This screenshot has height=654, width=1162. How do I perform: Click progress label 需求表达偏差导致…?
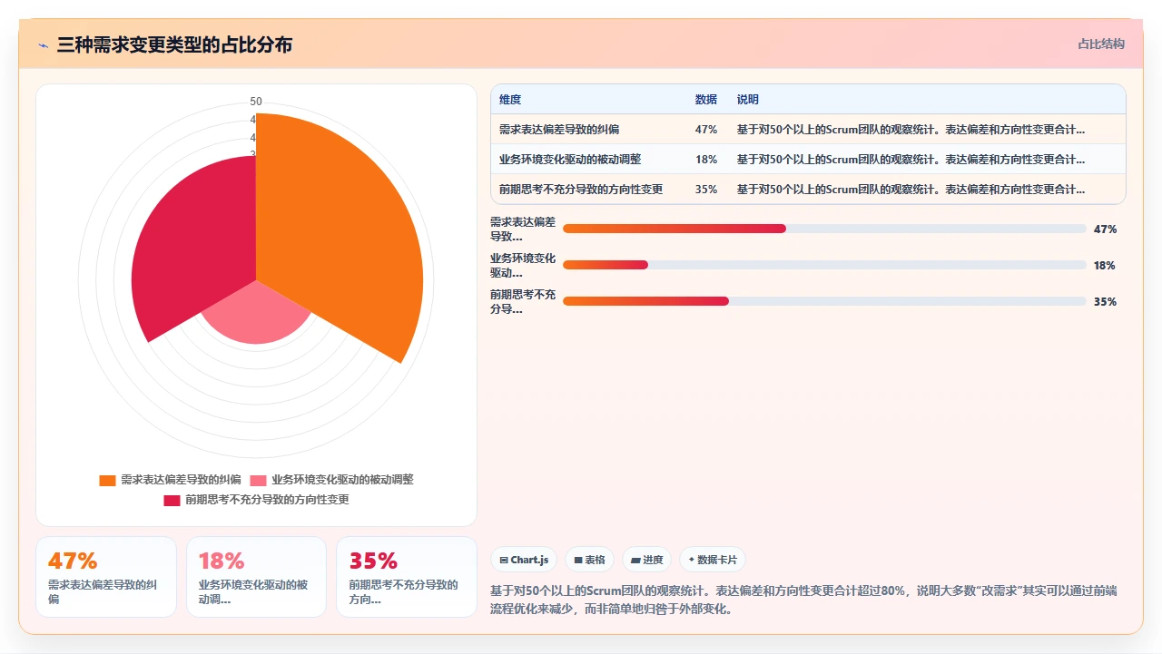tap(523, 229)
